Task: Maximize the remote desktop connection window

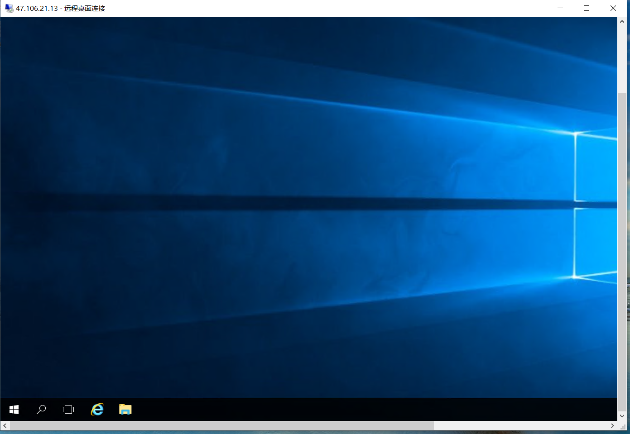Action: coord(587,8)
